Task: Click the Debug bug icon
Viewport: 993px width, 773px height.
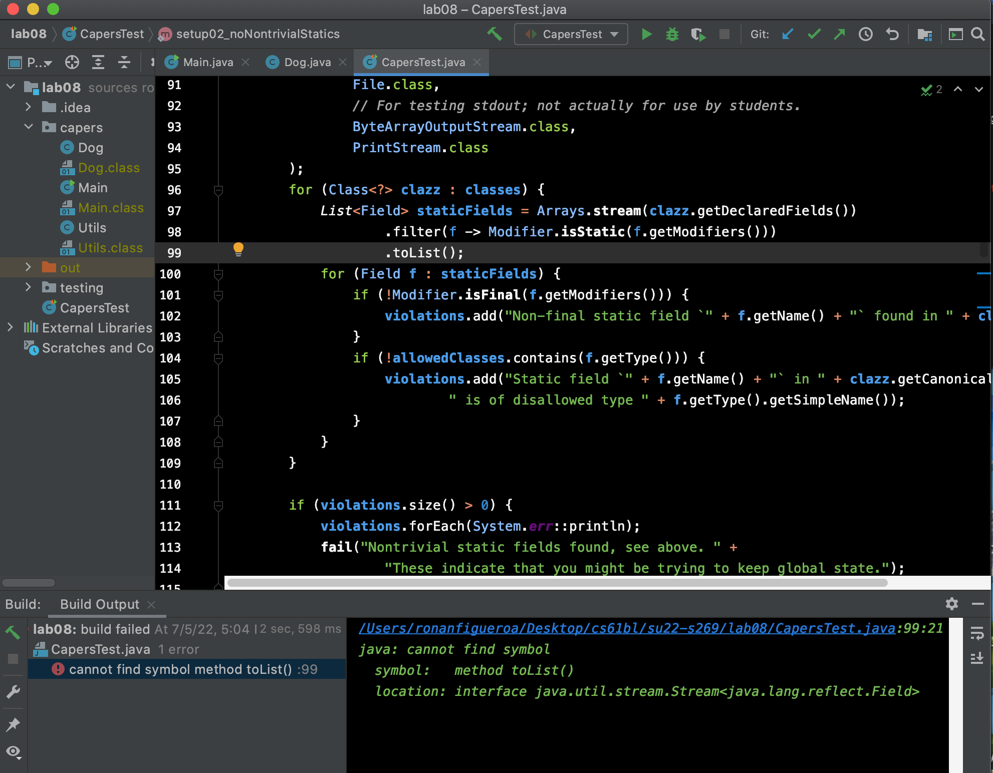Action: pos(672,34)
